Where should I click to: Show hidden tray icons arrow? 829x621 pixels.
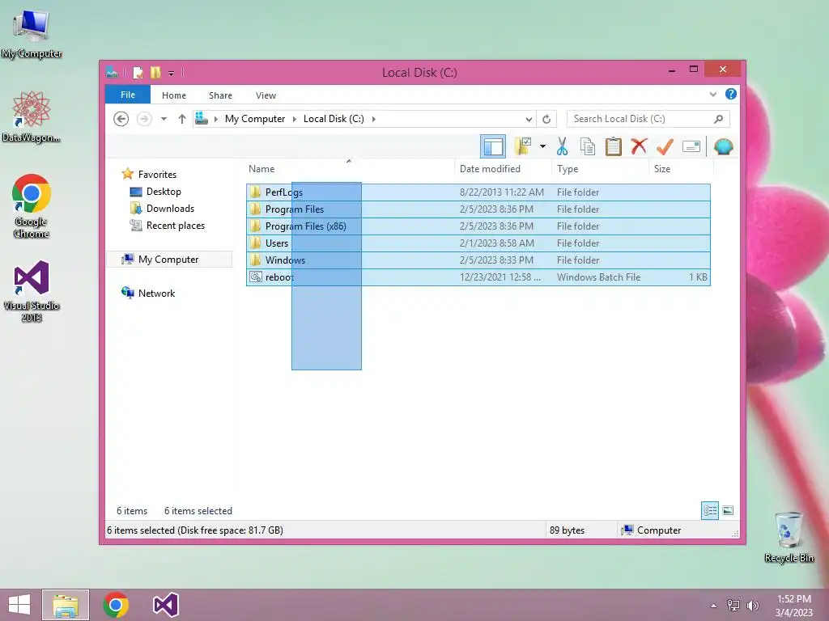tap(713, 606)
